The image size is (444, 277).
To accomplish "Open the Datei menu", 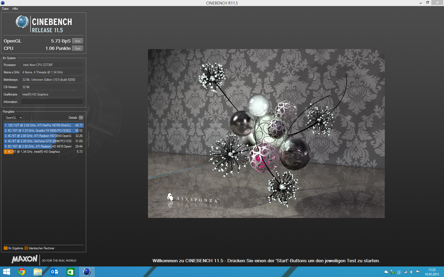I will tap(5, 9).
